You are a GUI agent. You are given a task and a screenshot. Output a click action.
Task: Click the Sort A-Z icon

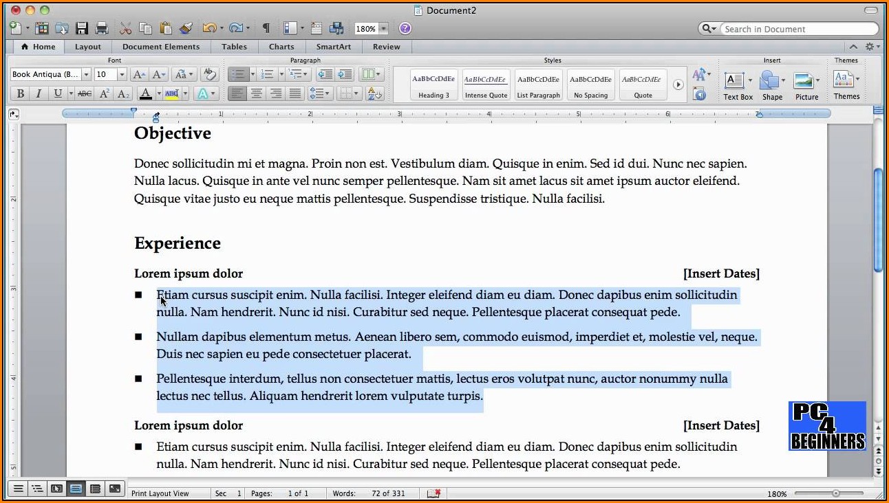[374, 93]
